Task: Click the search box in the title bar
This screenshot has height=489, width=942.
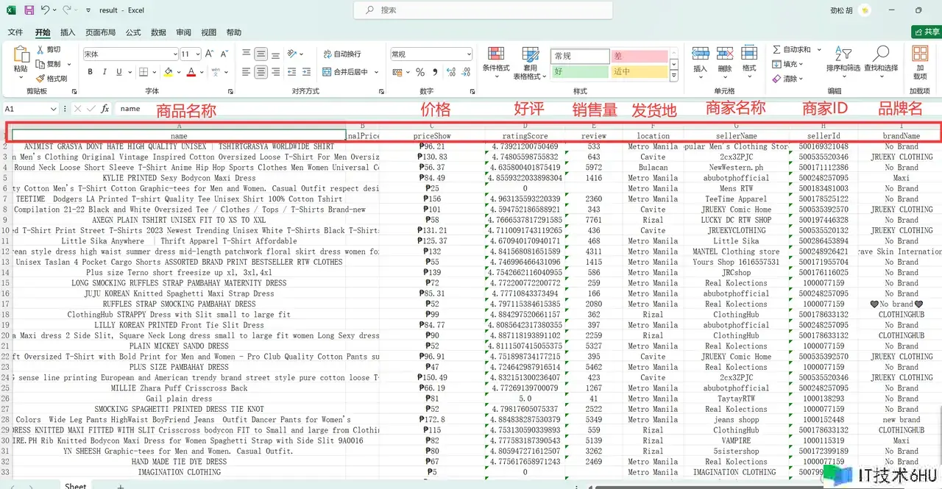Action: (486, 10)
